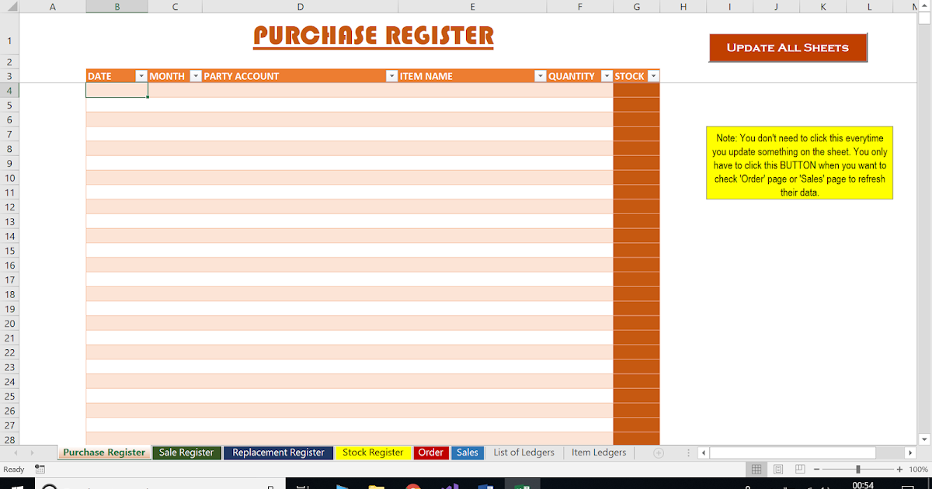Select the cell recording indicator next to Ready
This screenshot has height=489, width=932.
pyautogui.click(x=40, y=469)
